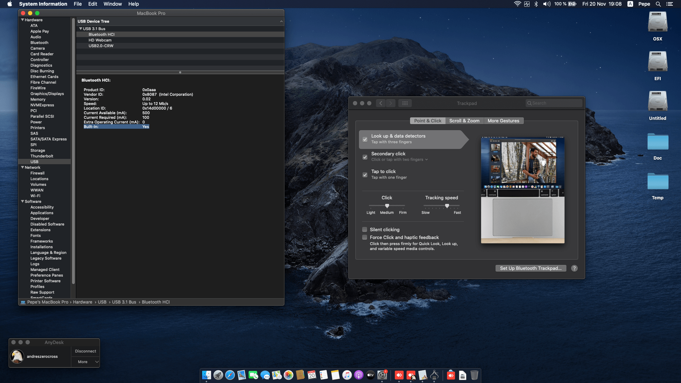Click the show-all-preferences grid icon in Trackpad window
The width and height of the screenshot is (681, 383).
(405, 103)
